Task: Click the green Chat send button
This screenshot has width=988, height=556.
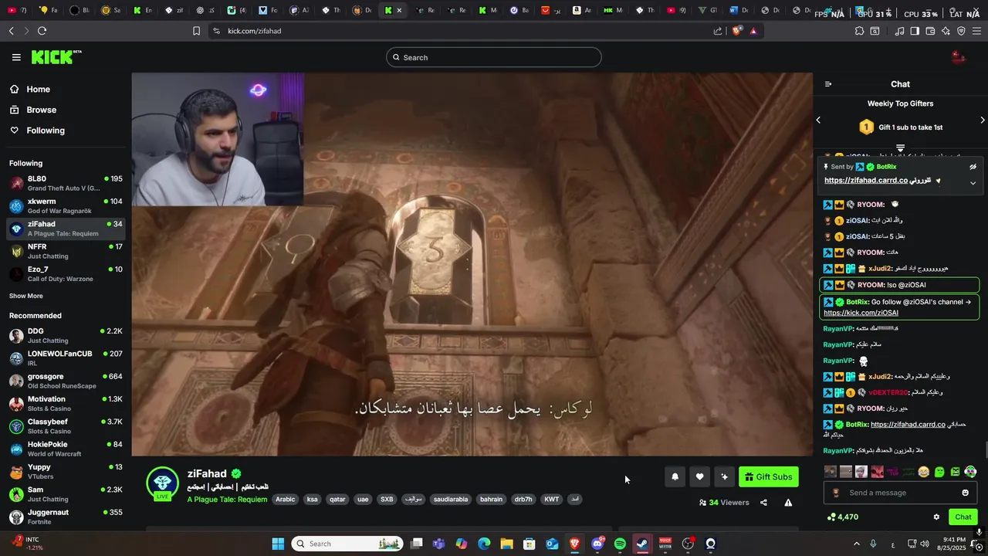Action: pos(963,517)
